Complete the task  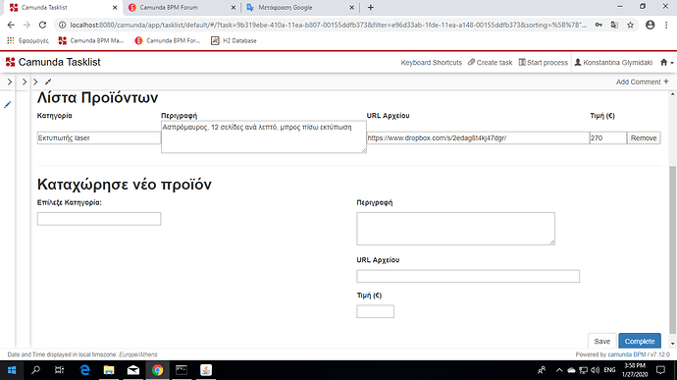pos(640,341)
